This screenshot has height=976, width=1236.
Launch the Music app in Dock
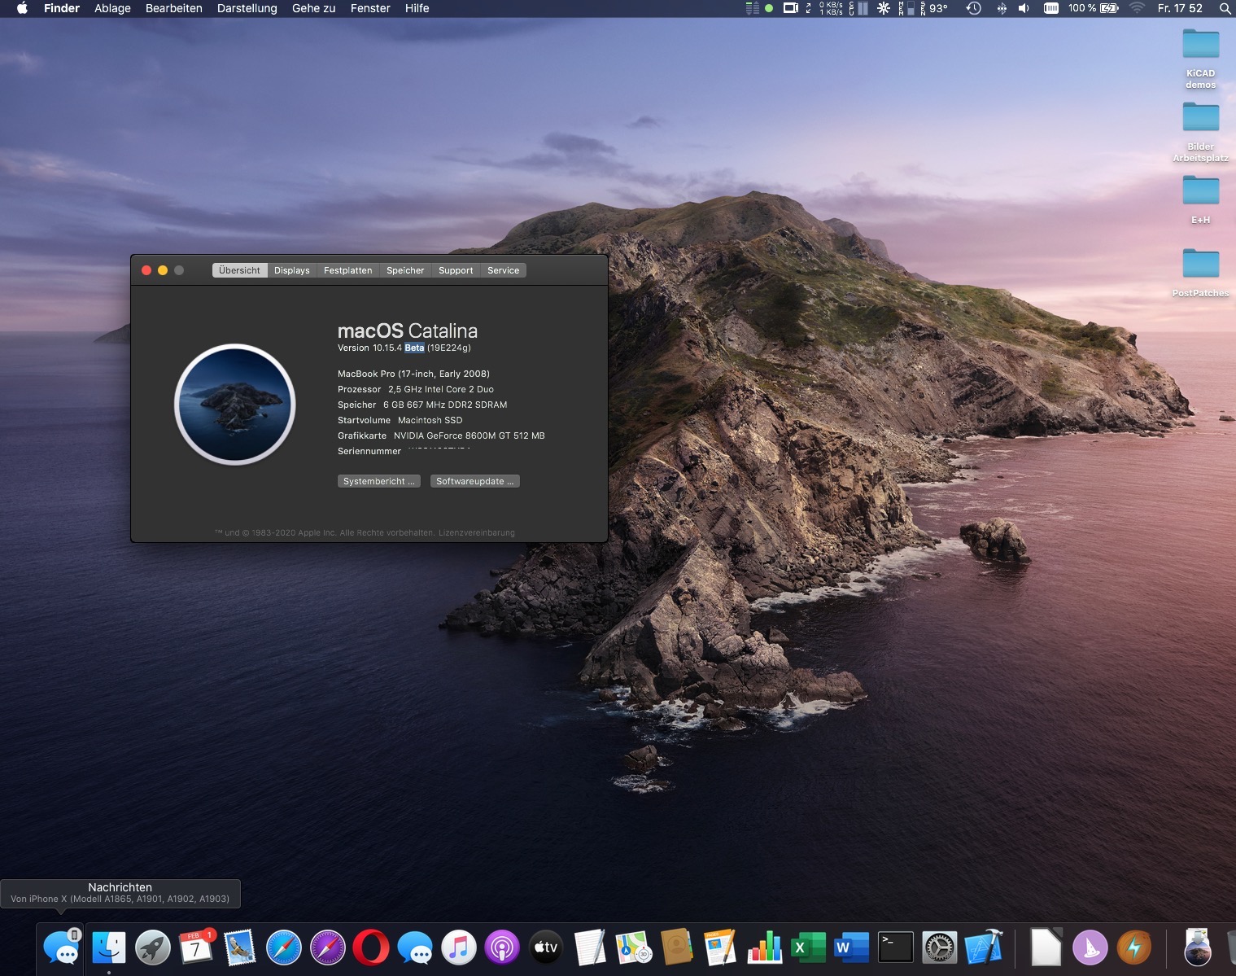coord(459,948)
